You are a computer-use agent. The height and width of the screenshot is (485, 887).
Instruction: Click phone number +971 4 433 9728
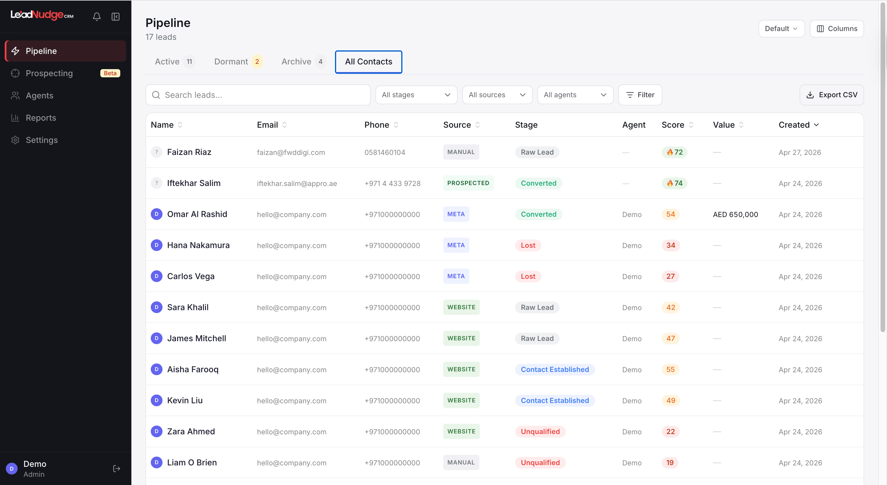tap(392, 184)
